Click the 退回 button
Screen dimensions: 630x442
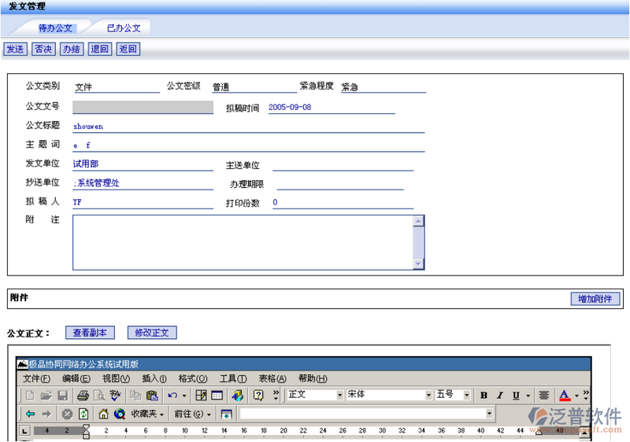point(100,49)
